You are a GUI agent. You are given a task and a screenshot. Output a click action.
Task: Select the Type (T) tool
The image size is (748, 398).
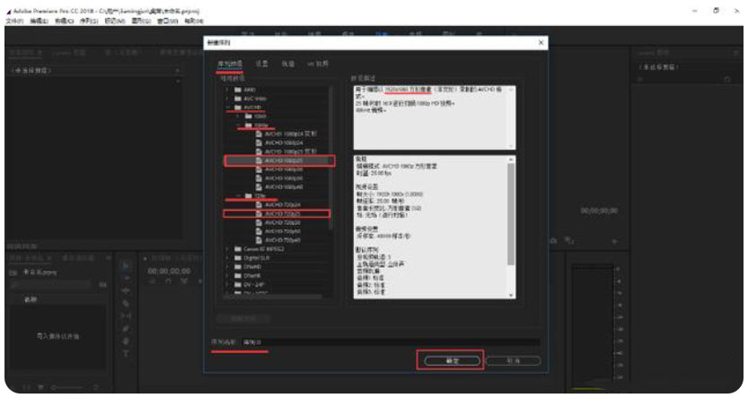[x=126, y=354]
